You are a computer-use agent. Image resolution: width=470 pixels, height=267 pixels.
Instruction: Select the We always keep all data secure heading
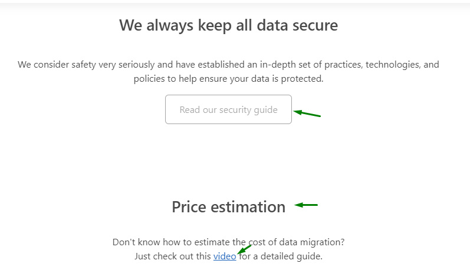pyautogui.click(x=228, y=25)
